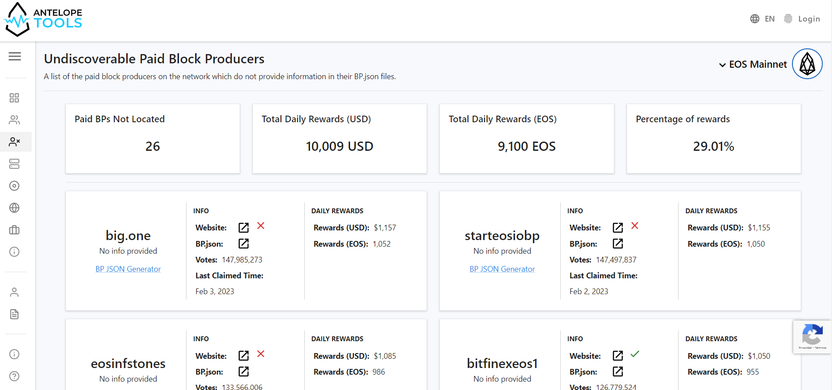Viewport: 832px width, 390px height.
Task: Open the help question mark icon
Action: [x=15, y=376]
